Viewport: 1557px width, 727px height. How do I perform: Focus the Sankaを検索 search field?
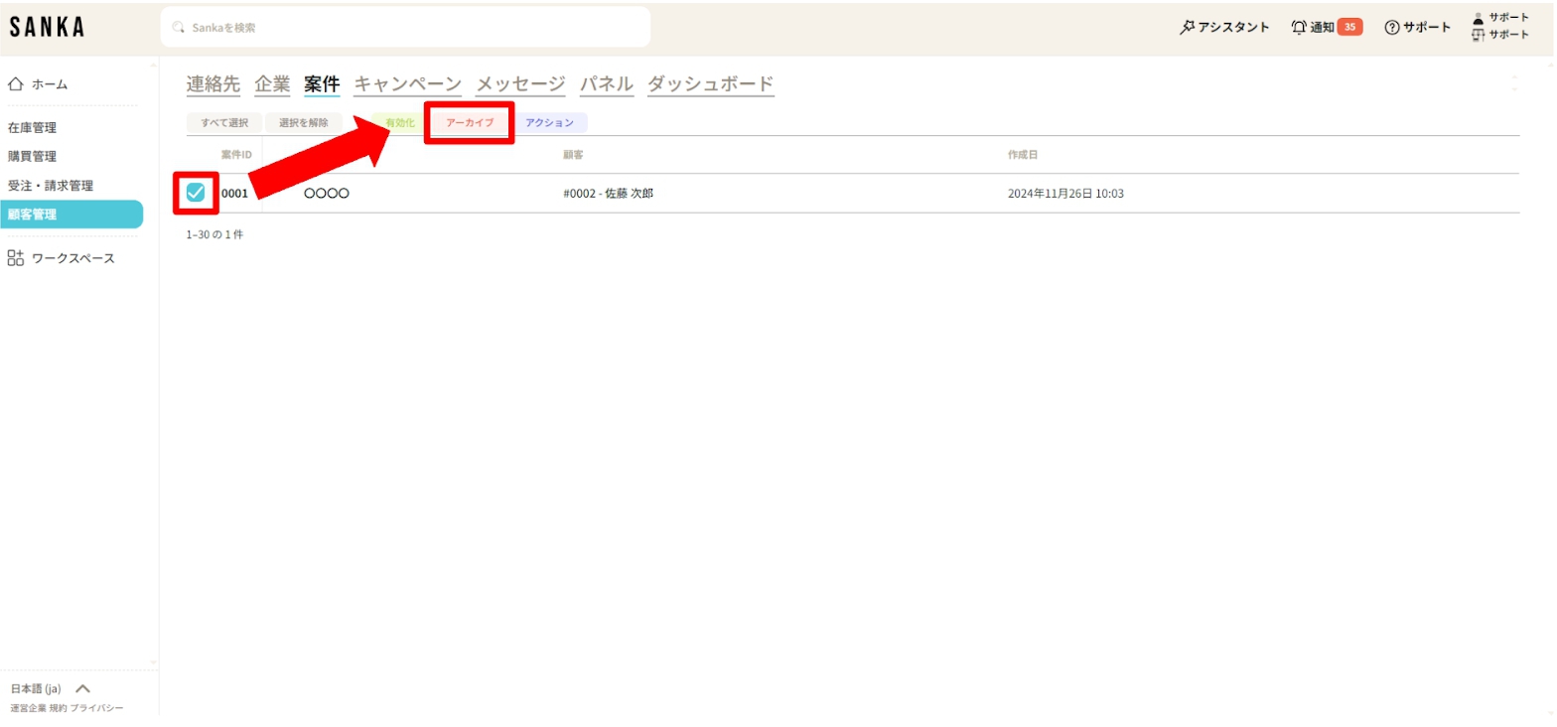click(405, 27)
